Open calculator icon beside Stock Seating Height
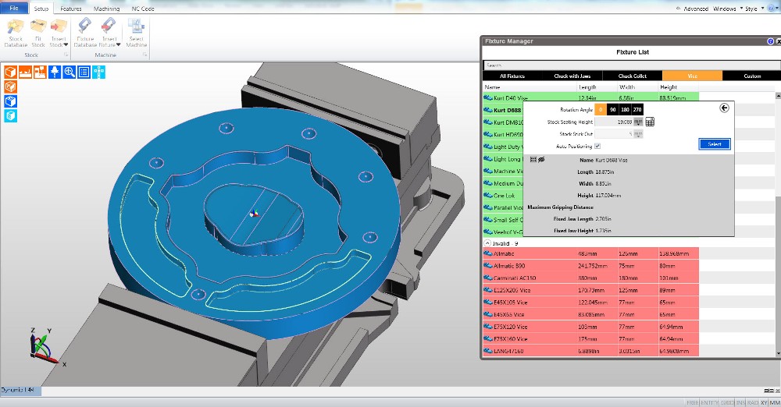 click(x=650, y=122)
